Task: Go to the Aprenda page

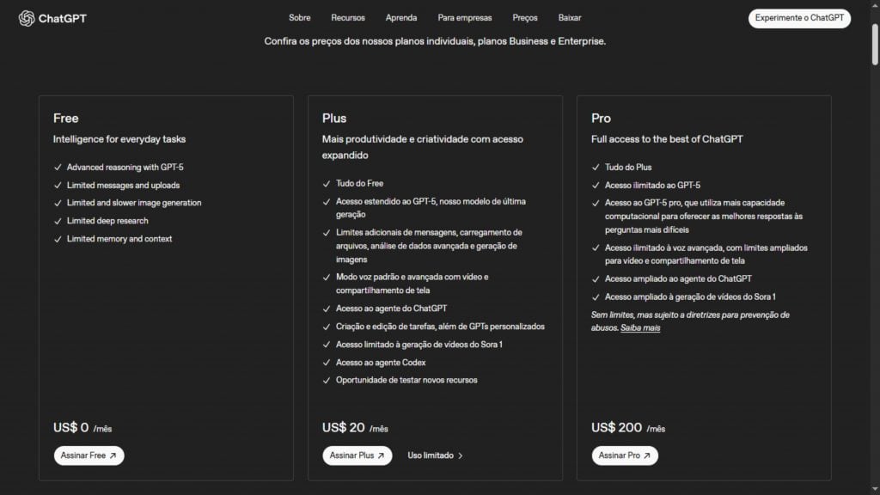Action: (401, 18)
